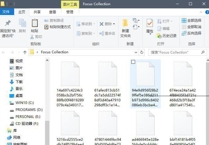Click Focus Collection in the address bar

pos(55,52)
